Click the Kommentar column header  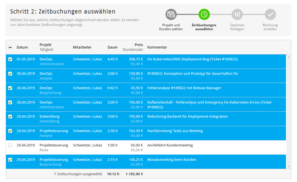point(157,47)
